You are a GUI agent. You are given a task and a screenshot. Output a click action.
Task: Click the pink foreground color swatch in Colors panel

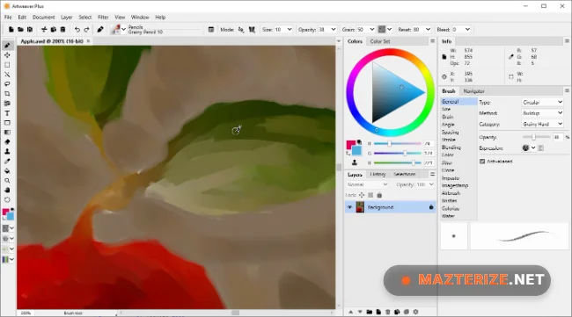tap(350, 145)
